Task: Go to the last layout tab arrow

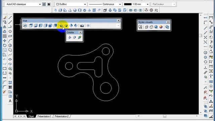Action: tap(25, 116)
